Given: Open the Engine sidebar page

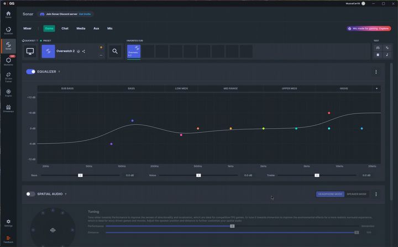Looking at the screenshot, I should click(8, 92).
